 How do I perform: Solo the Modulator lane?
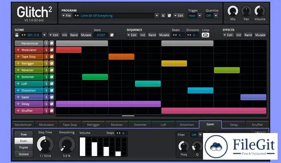(x=46, y=50)
